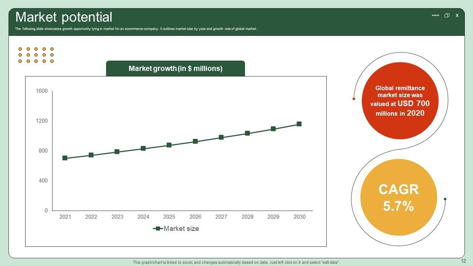This screenshot has height=266, width=473.
Task: Click the Market size legend label
Action: pyautogui.click(x=181, y=229)
